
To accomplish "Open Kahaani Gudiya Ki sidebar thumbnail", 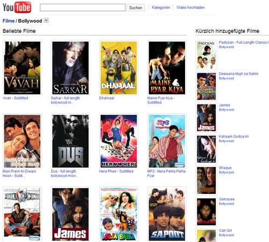I will (206, 149).
